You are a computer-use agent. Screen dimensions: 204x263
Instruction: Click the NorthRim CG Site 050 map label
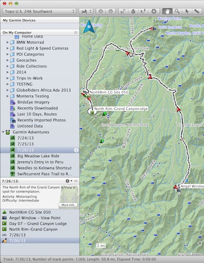(x=109, y=92)
